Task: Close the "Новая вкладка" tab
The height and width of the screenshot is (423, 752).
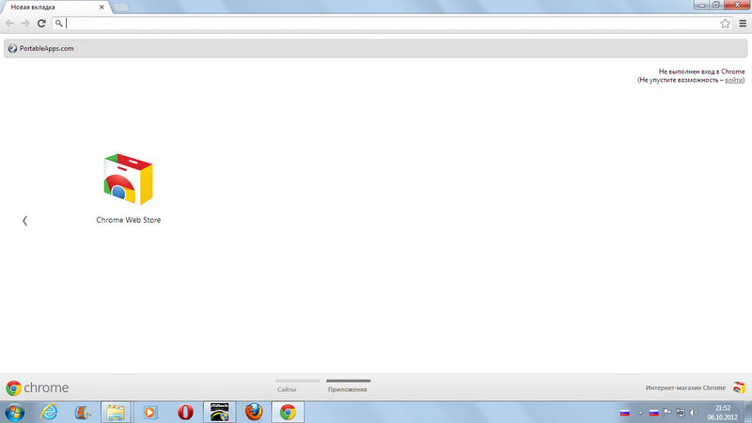Action: [x=102, y=8]
